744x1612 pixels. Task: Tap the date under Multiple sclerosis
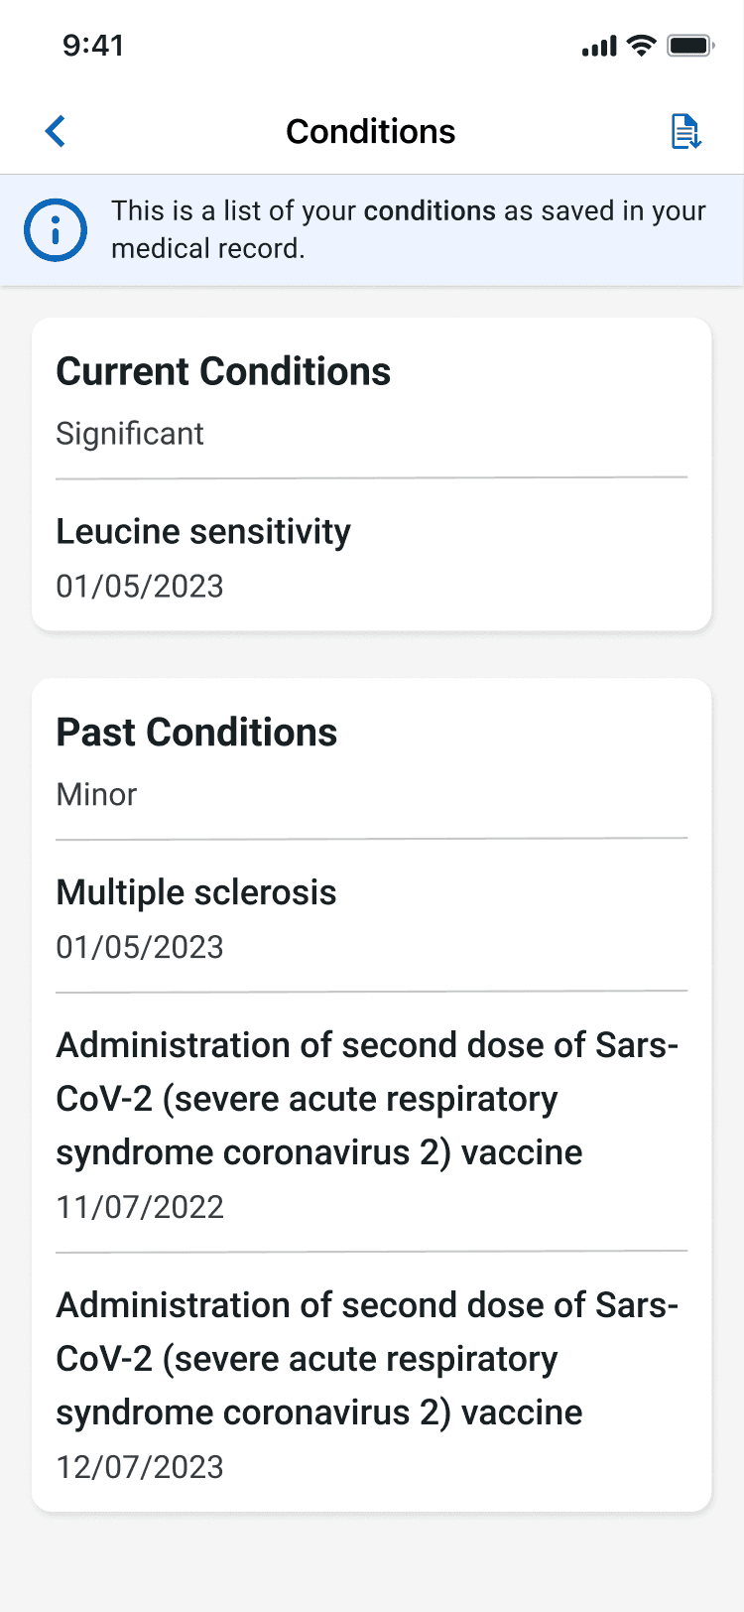140,948
